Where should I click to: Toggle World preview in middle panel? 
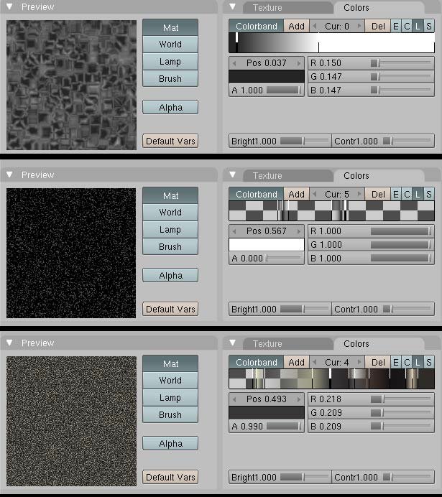tap(170, 213)
